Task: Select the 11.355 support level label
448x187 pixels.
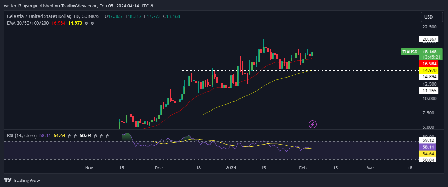Action: (x=429, y=91)
